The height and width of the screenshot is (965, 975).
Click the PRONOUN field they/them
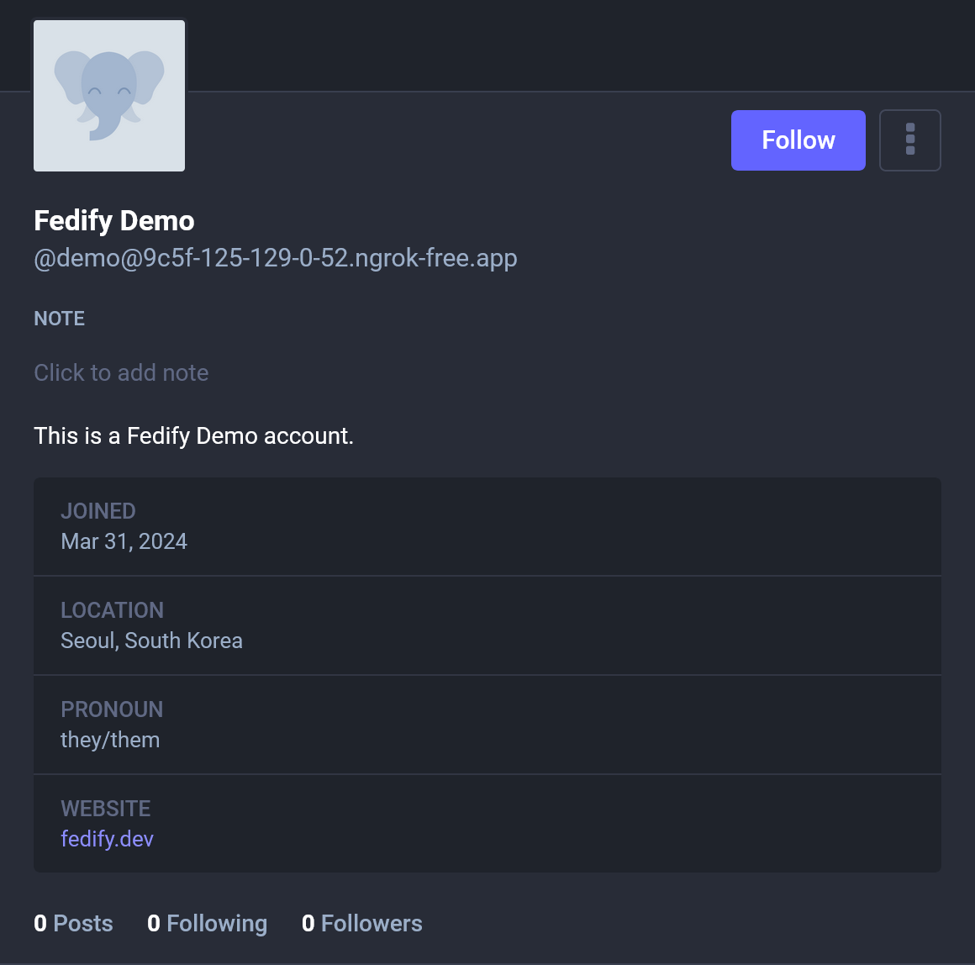tap(110, 740)
